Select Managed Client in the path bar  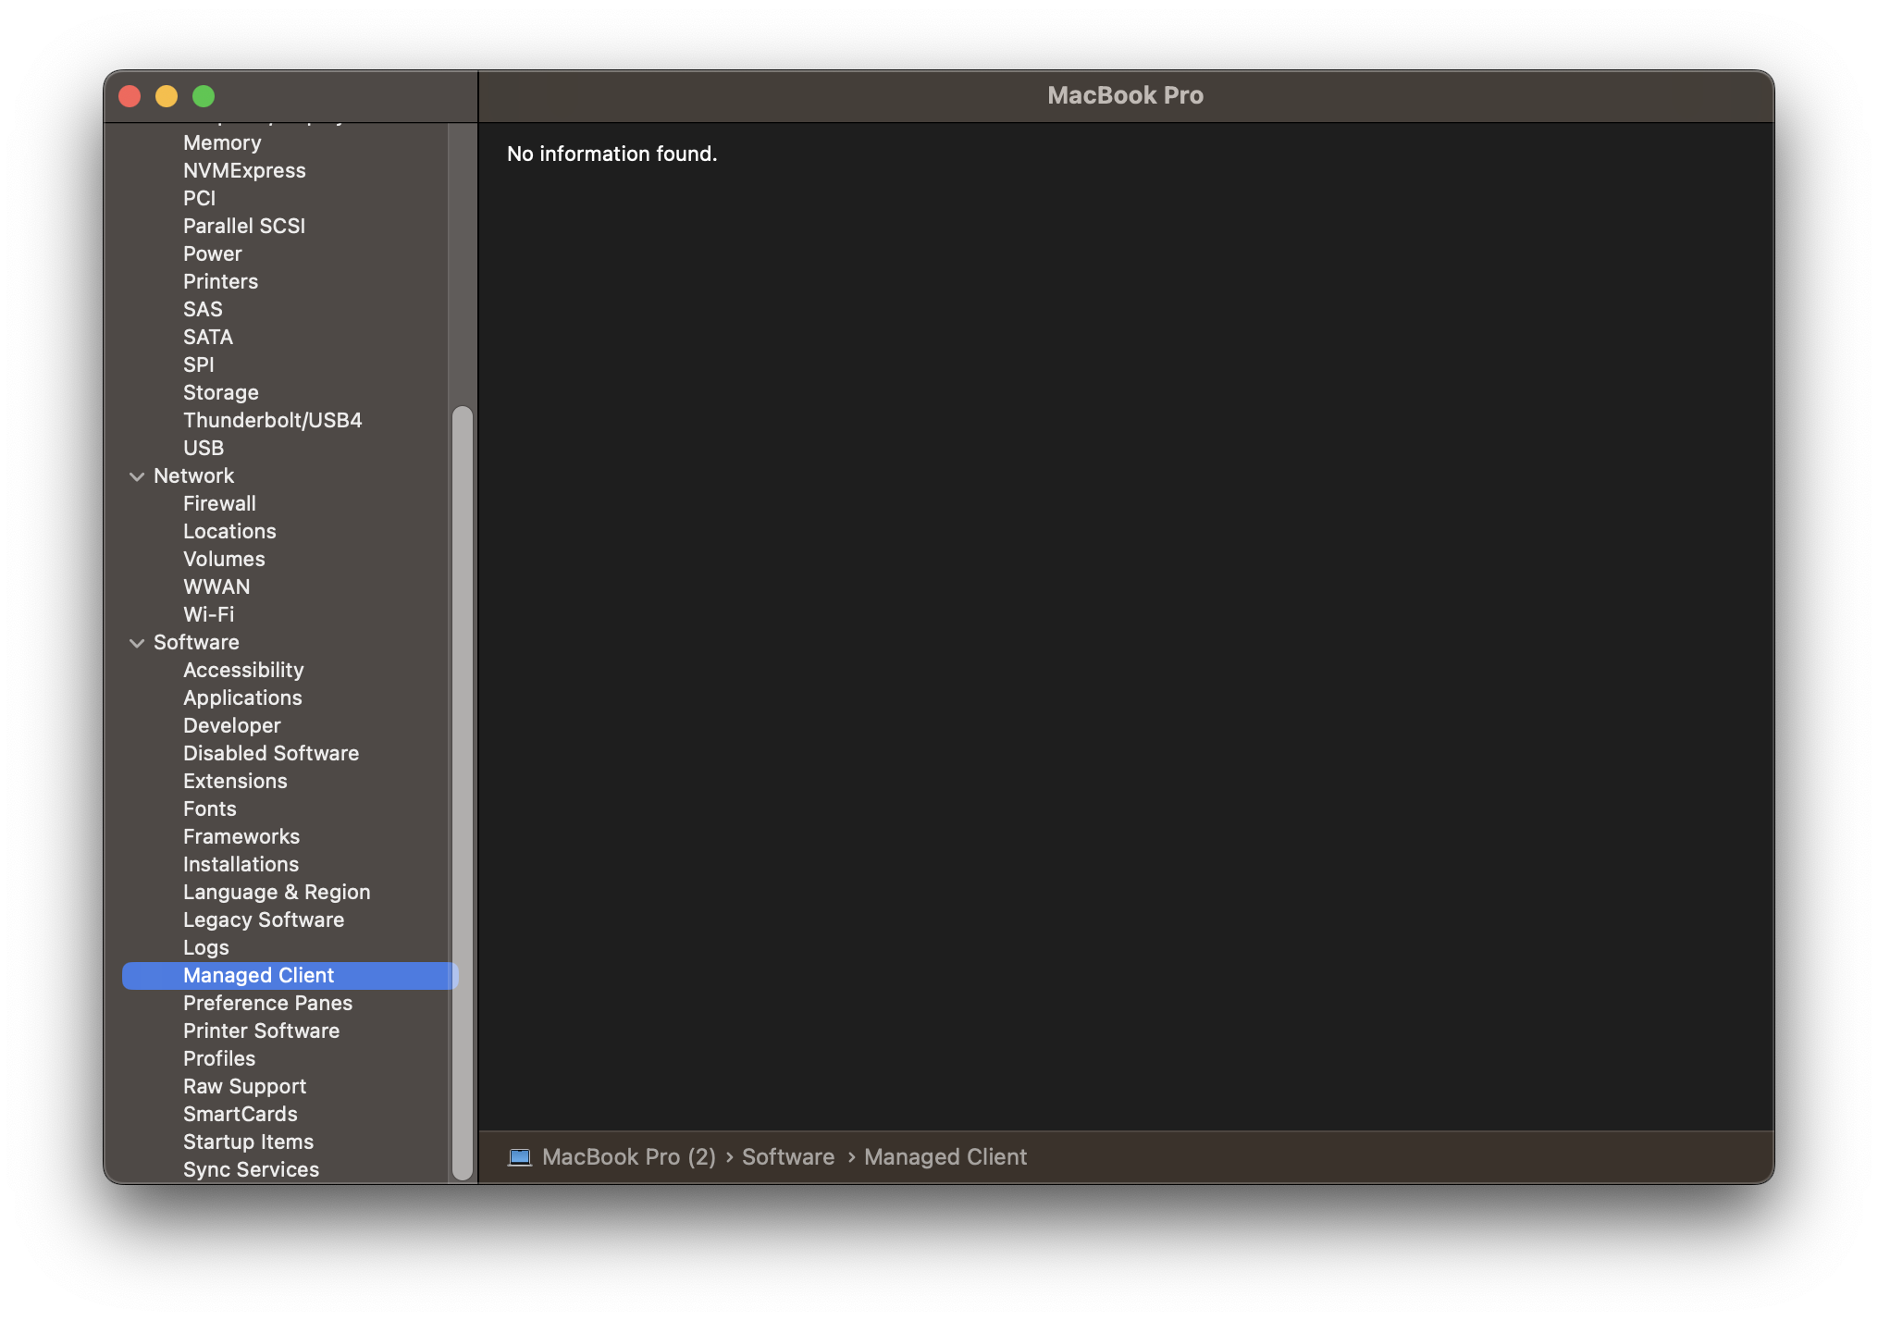(945, 1157)
